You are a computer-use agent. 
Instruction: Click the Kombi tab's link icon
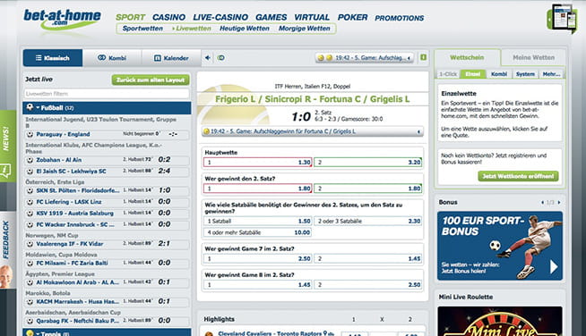[101, 58]
